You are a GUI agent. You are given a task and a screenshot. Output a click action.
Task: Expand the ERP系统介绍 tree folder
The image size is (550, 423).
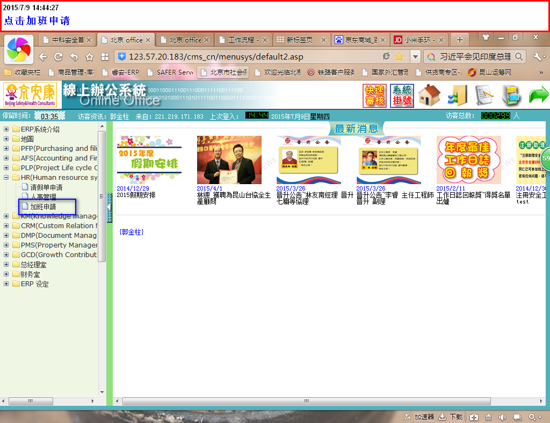6,129
